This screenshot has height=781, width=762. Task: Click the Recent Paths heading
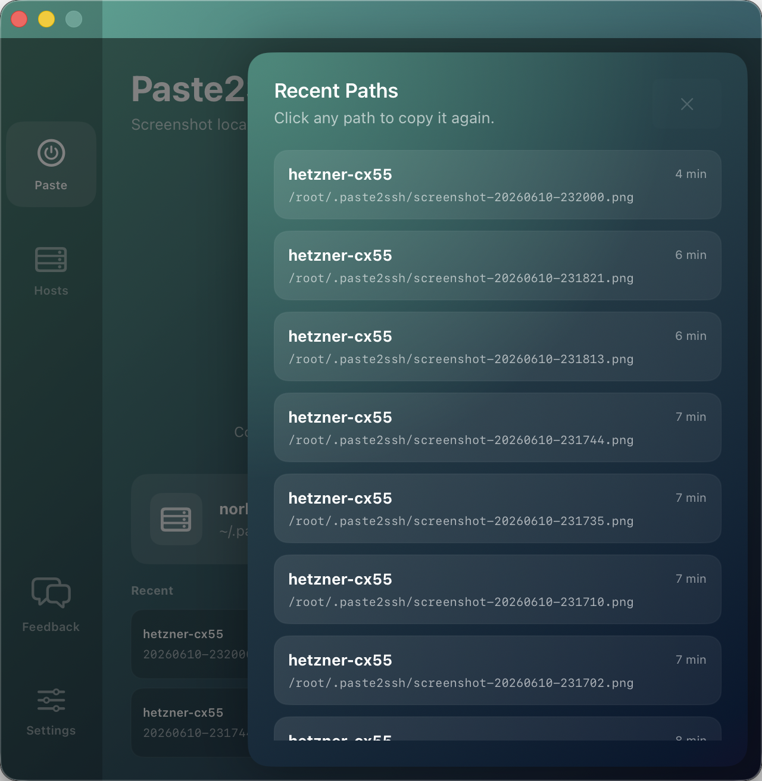tap(336, 90)
